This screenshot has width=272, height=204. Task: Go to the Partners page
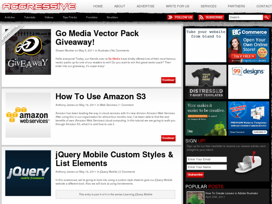(236, 6)
